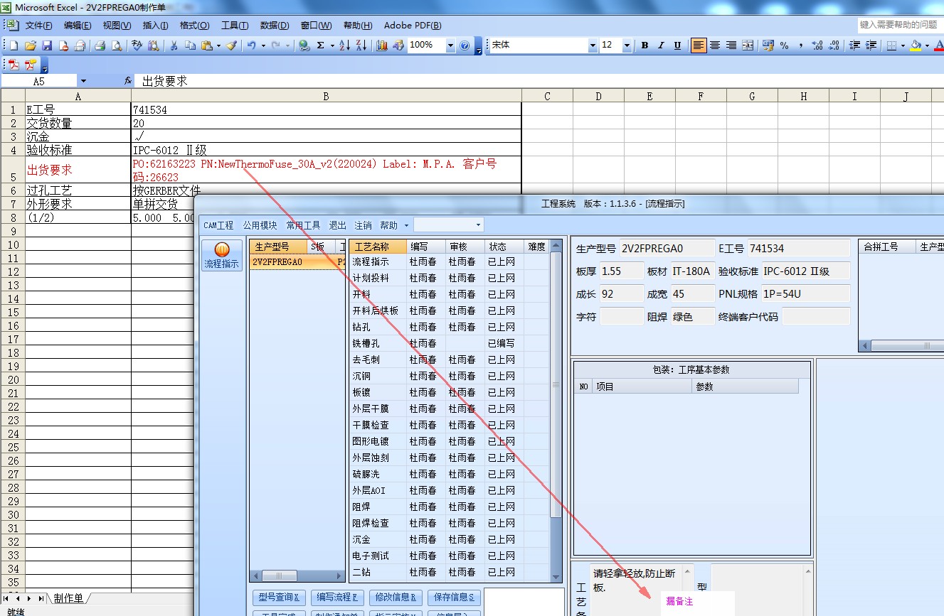The image size is (944, 616).
Task: Click the Save icon in Excel toolbar
Action: coord(47,45)
